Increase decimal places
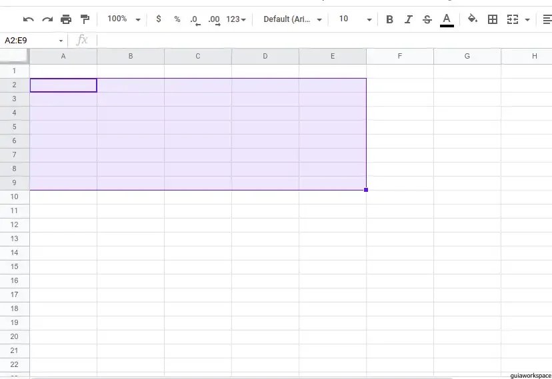 click(214, 20)
